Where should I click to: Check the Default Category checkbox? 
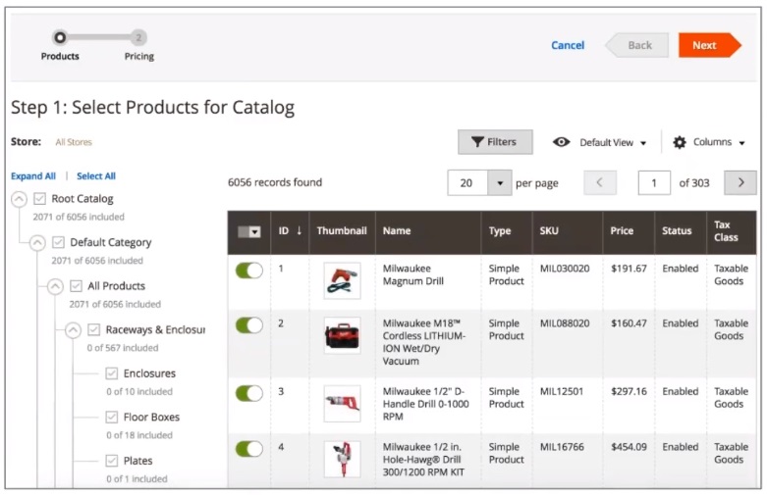58,242
